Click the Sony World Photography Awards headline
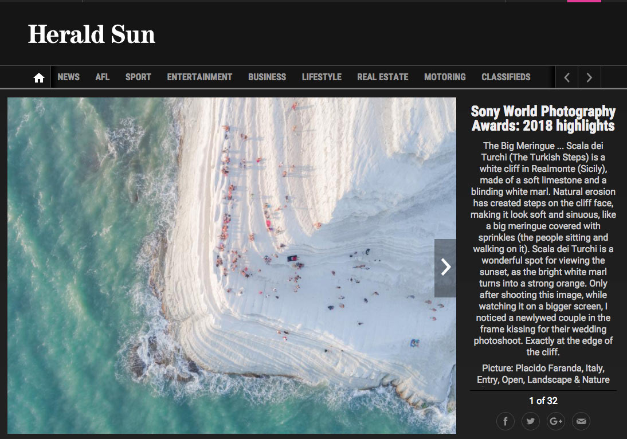 click(x=543, y=118)
